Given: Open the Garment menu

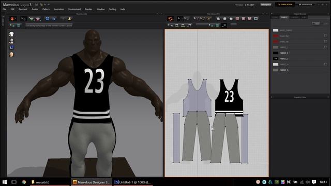Looking at the screenshot, I should coord(23,9).
